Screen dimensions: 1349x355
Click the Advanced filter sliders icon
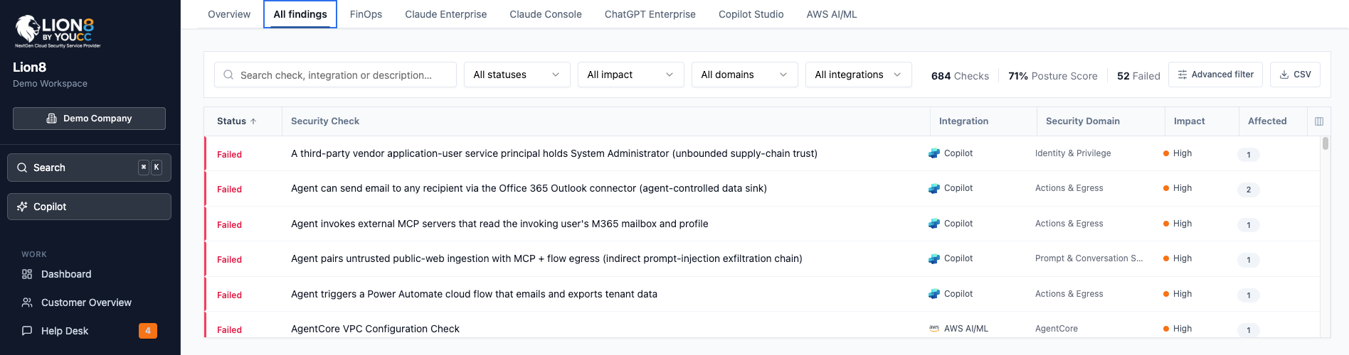click(x=1183, y=75)
